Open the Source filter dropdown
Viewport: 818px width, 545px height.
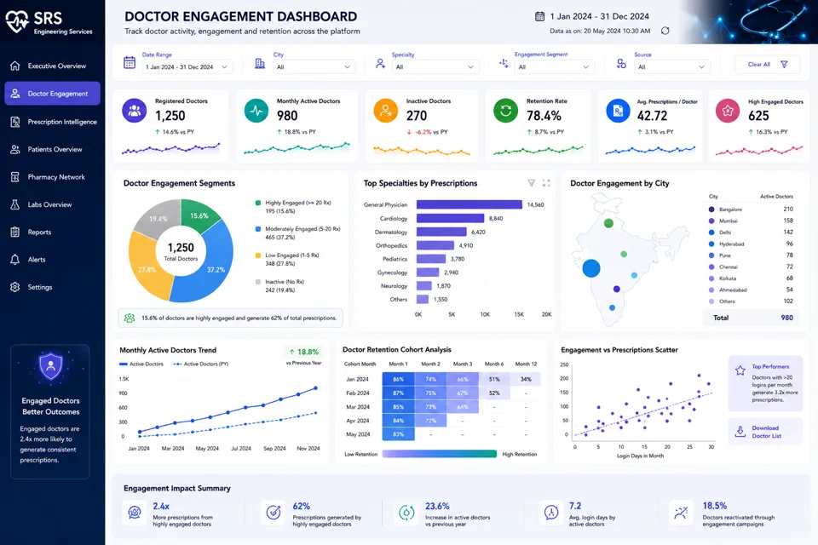click(x=672, y=66)
